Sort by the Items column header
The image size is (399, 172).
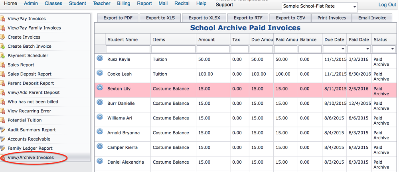(174, 40)
